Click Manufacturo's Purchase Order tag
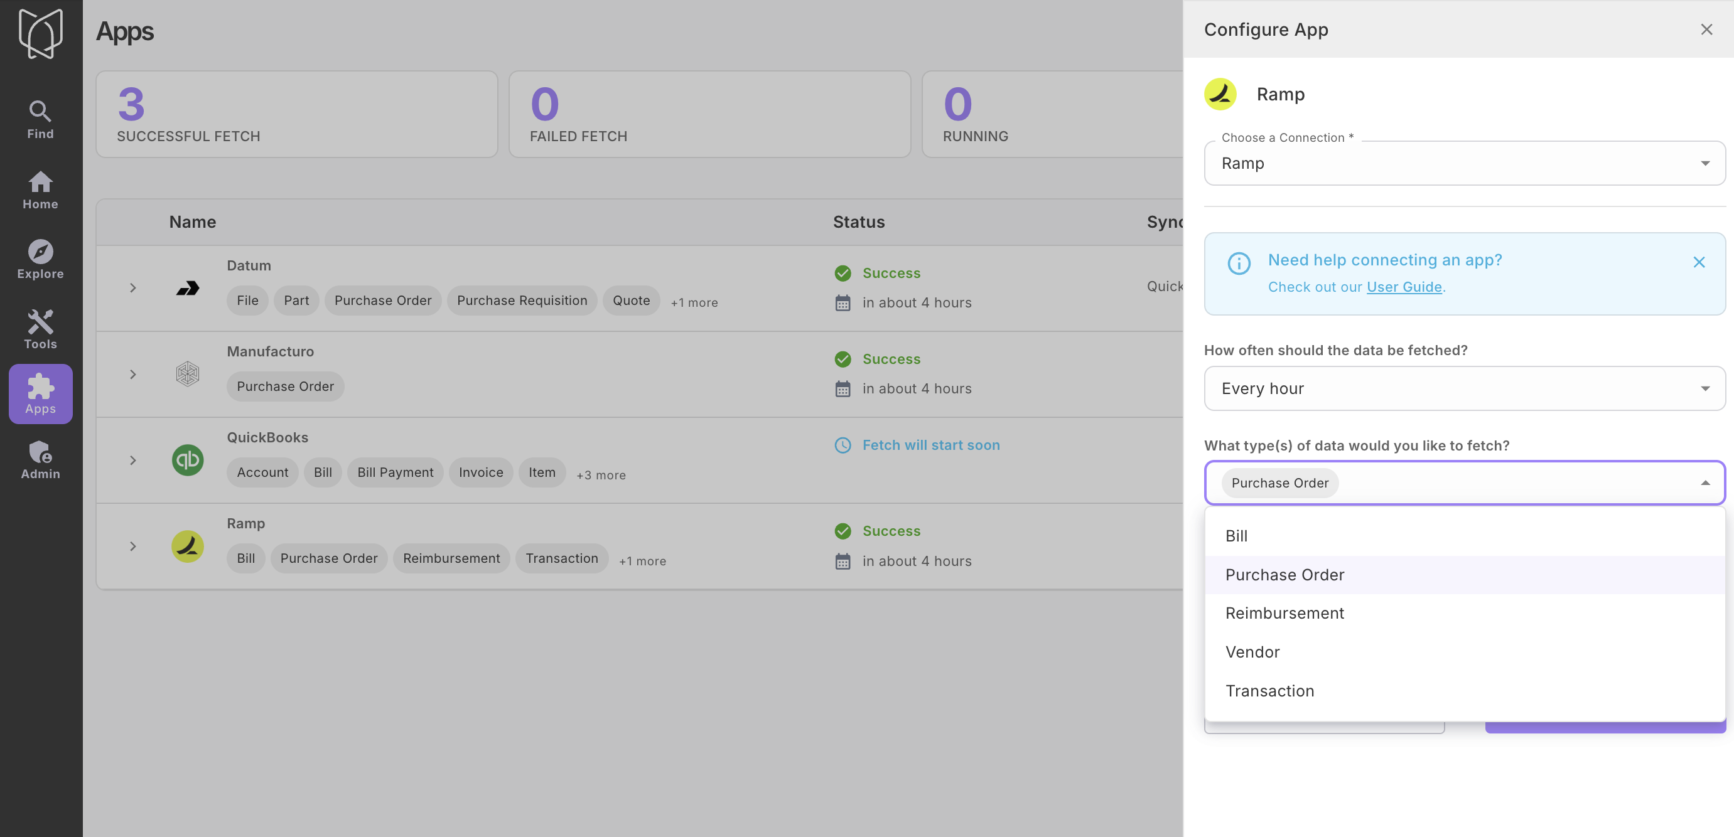This screenshot has width=1734, height=837. point(285,387)
